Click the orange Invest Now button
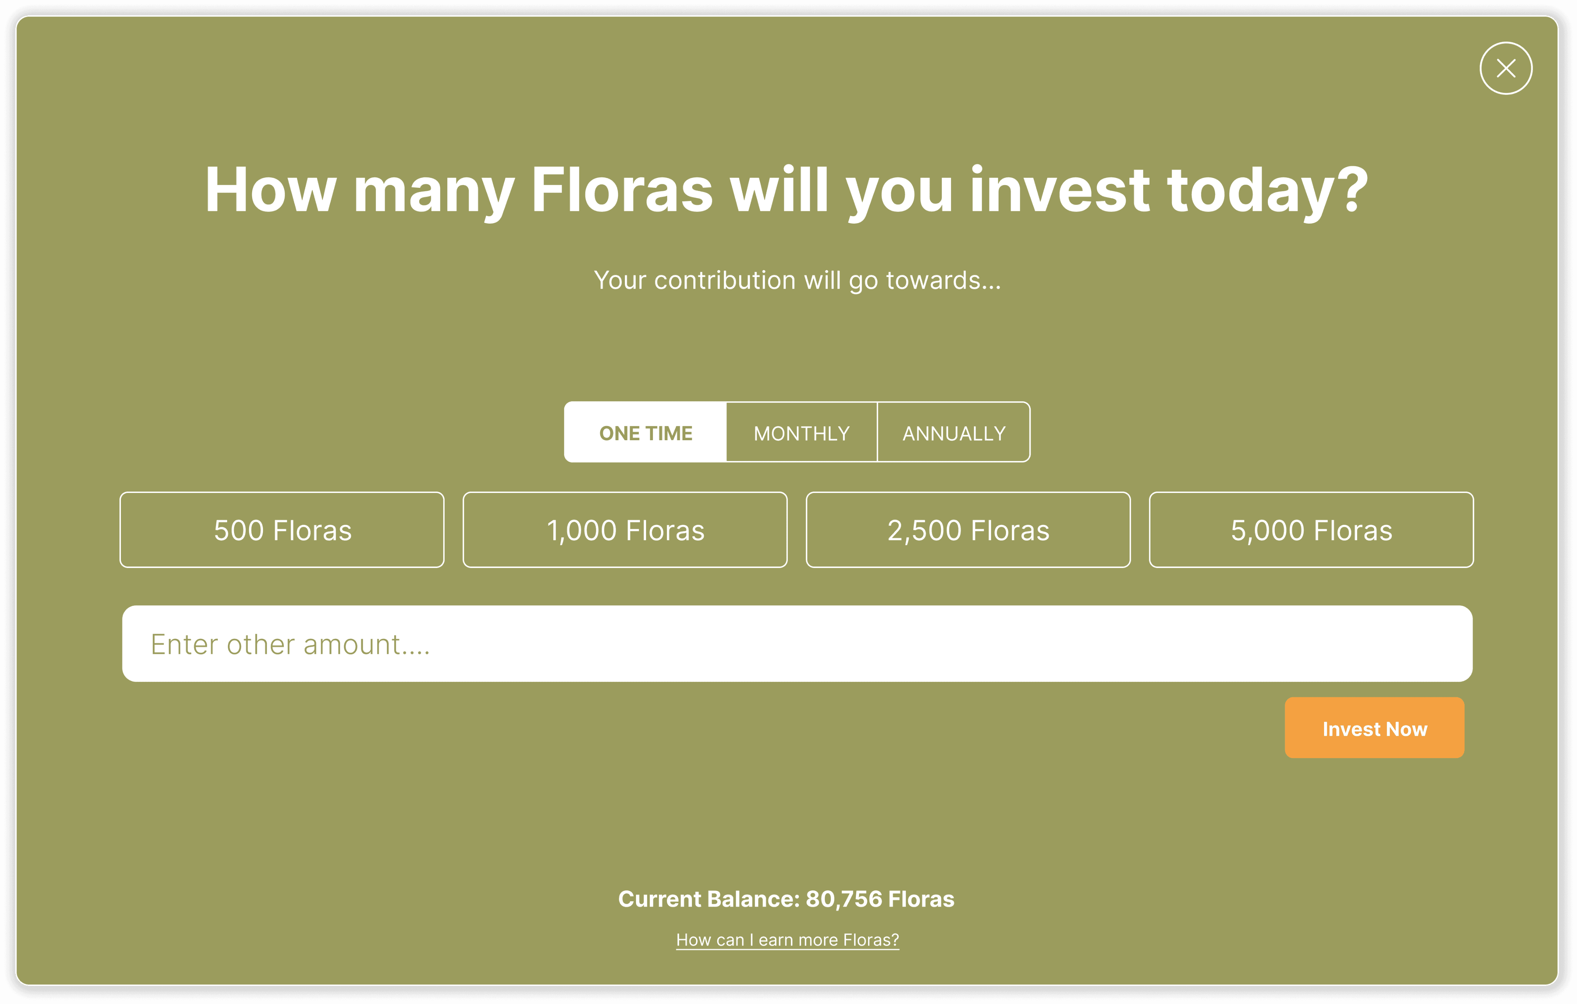Screen dimensions: 1577x1004 point(1374,728)
